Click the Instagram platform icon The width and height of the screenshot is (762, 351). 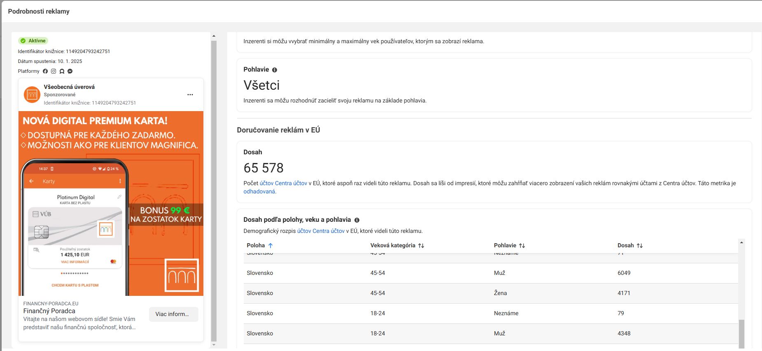pyautogui.click(x=54, y=71)
